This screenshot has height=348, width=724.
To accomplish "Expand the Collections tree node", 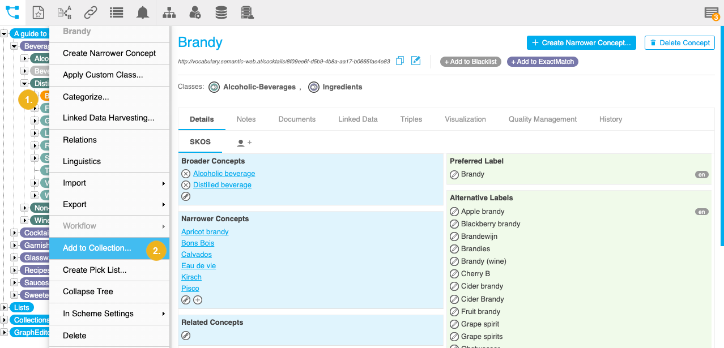I will tap(5, 320).
